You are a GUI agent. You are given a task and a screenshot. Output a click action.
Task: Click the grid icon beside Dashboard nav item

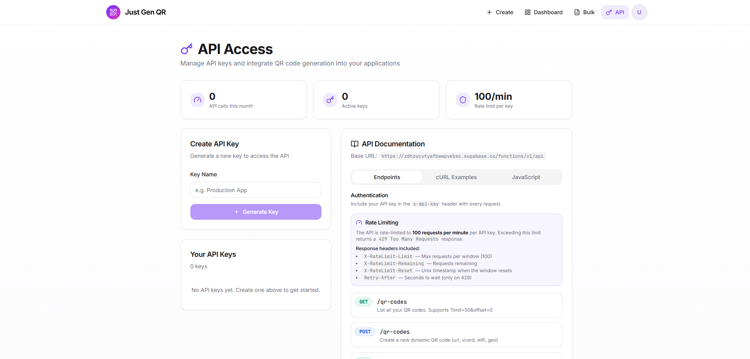tap(528, 12)
